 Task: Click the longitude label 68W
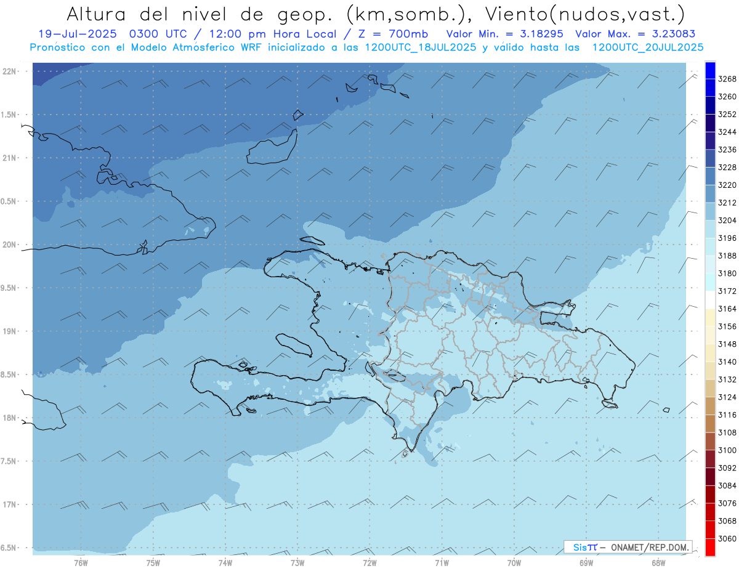point(658,562)
